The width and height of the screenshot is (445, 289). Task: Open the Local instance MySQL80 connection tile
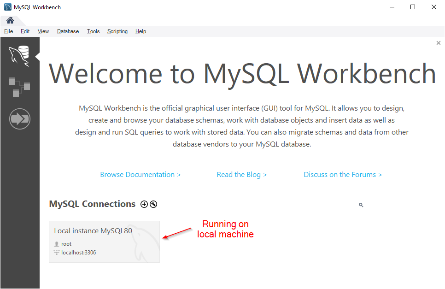(104, 242)
